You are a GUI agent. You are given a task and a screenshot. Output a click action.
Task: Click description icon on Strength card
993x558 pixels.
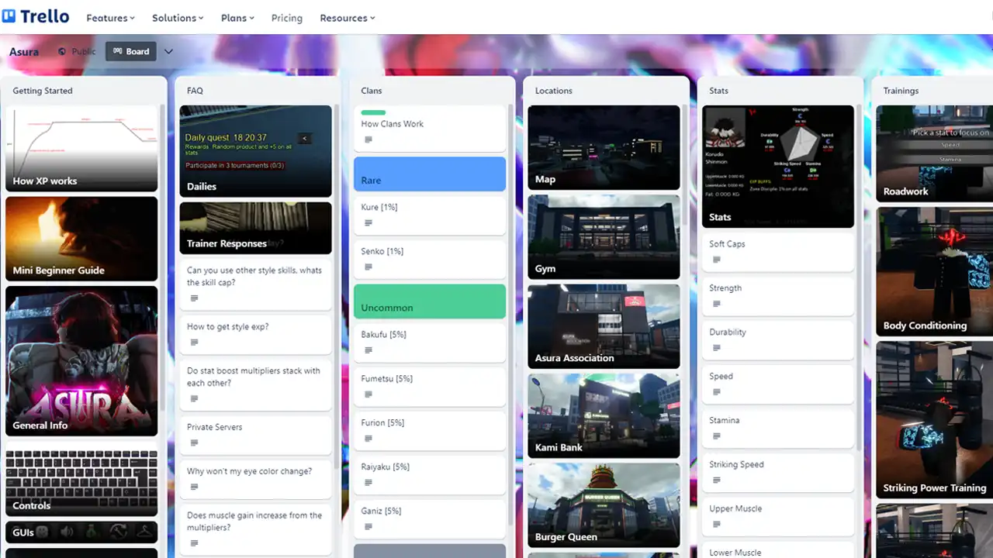pyautogui.click(x=717, y=304)
